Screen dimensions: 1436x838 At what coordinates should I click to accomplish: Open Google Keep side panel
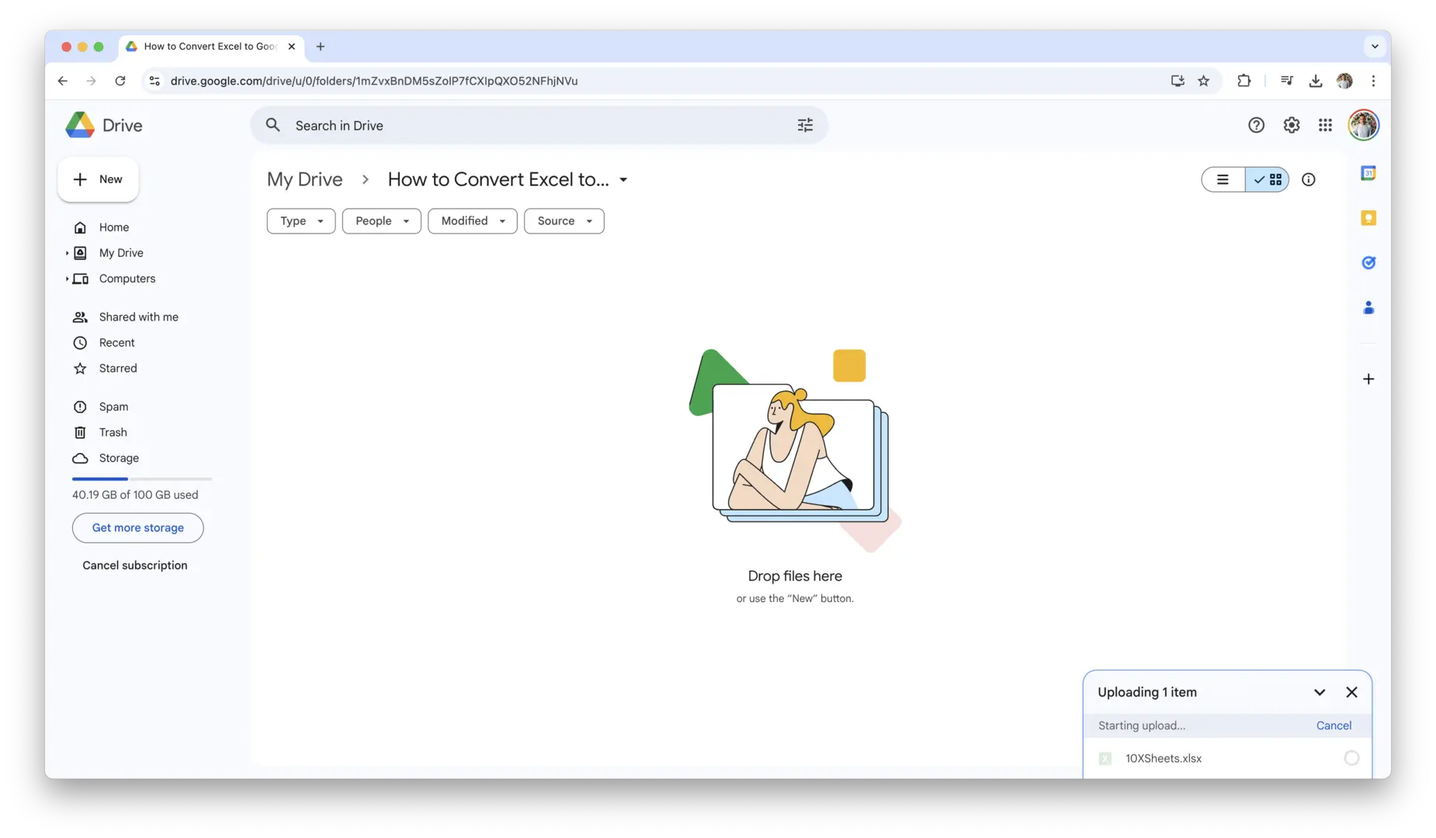coord(1368,218)
